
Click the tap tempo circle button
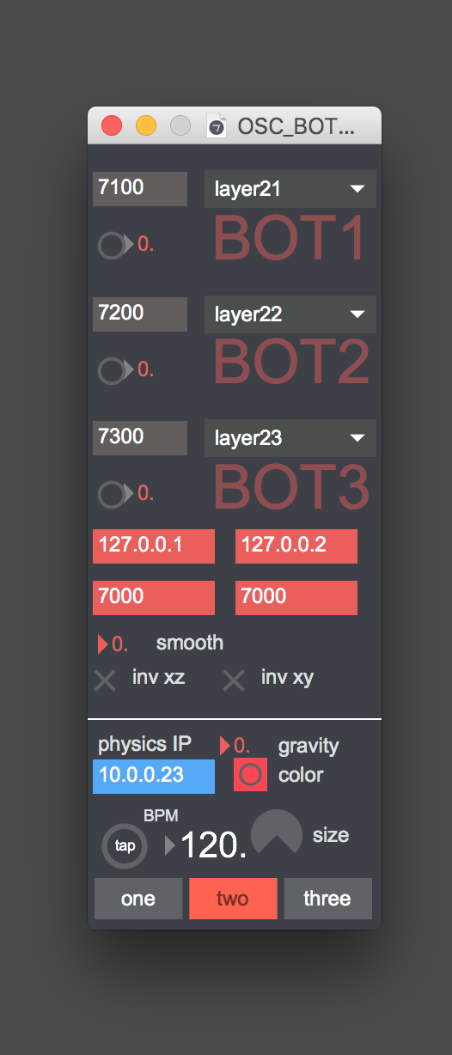(x=125, y=845)
